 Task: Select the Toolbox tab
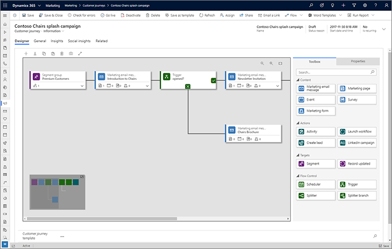315,61
